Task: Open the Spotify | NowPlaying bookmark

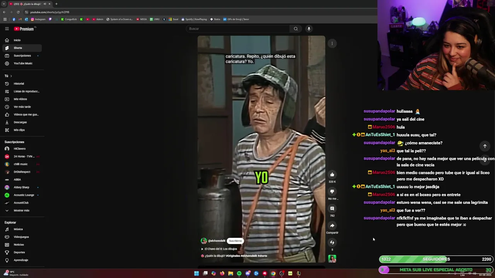Action: [194, 19]
